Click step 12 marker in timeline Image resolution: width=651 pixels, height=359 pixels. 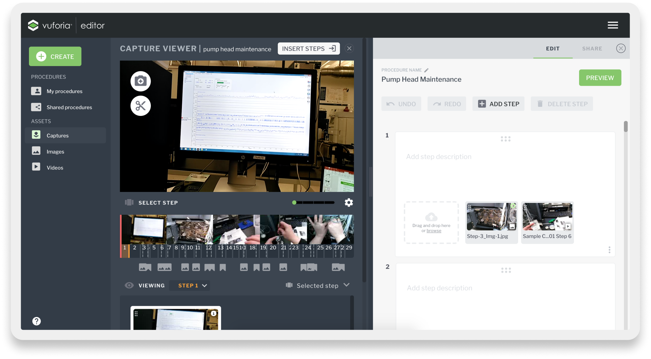pyautogui.click(x=208, y=248)
